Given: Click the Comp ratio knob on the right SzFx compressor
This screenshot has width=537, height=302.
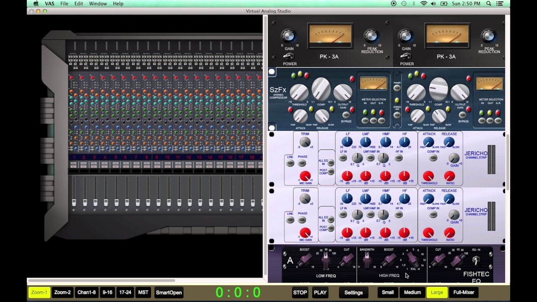Looking at the screenshot, I should coord(438,88).
